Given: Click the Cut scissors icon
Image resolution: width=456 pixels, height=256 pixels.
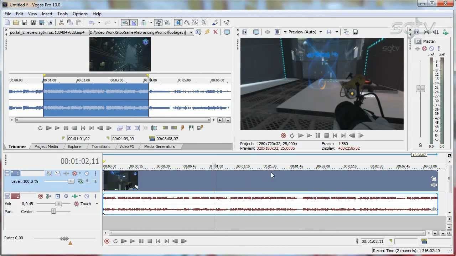Looking at the screenshot, I should (61, 22).
